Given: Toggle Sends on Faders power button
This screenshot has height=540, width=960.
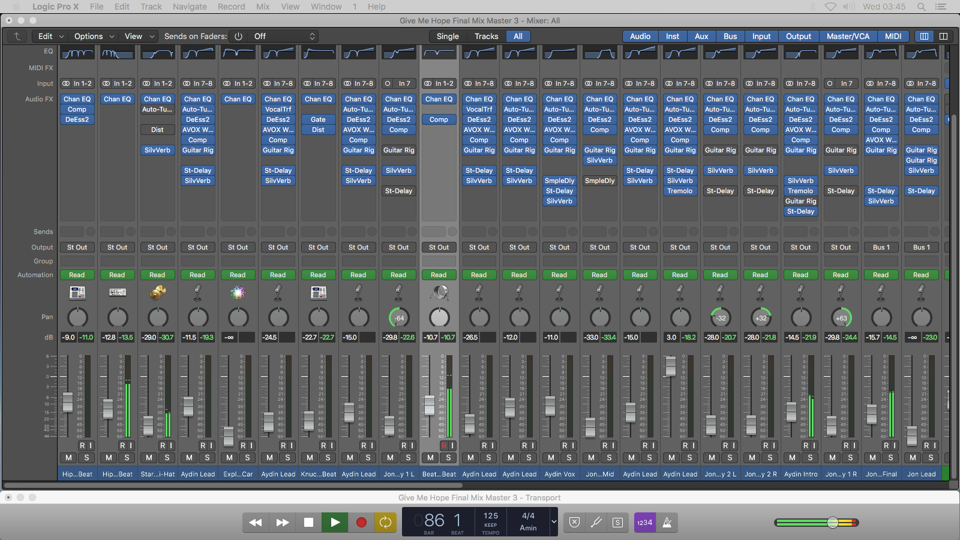Looking at the screenshot, I should coord(238,36).
